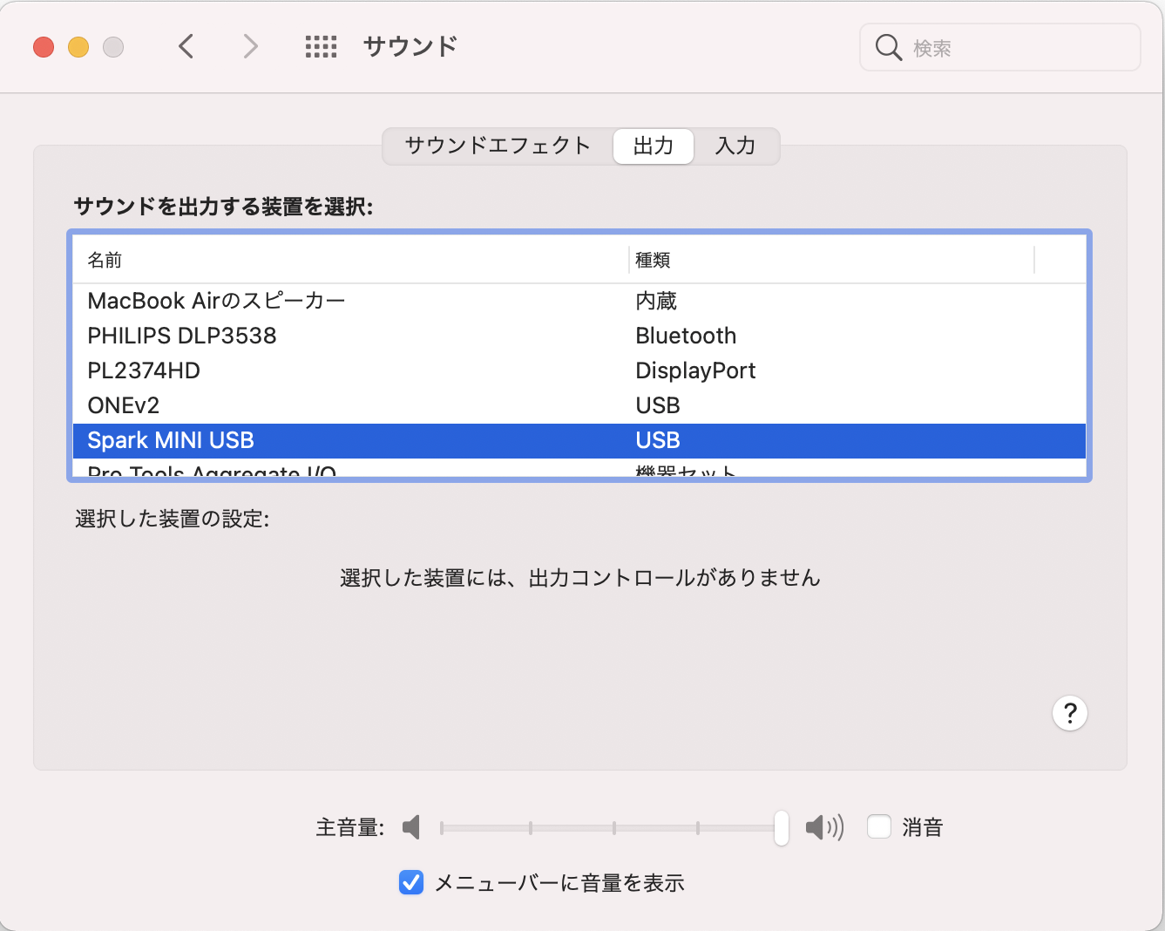
Task: Select the 出力 tab
Action: tap(654, 146)
